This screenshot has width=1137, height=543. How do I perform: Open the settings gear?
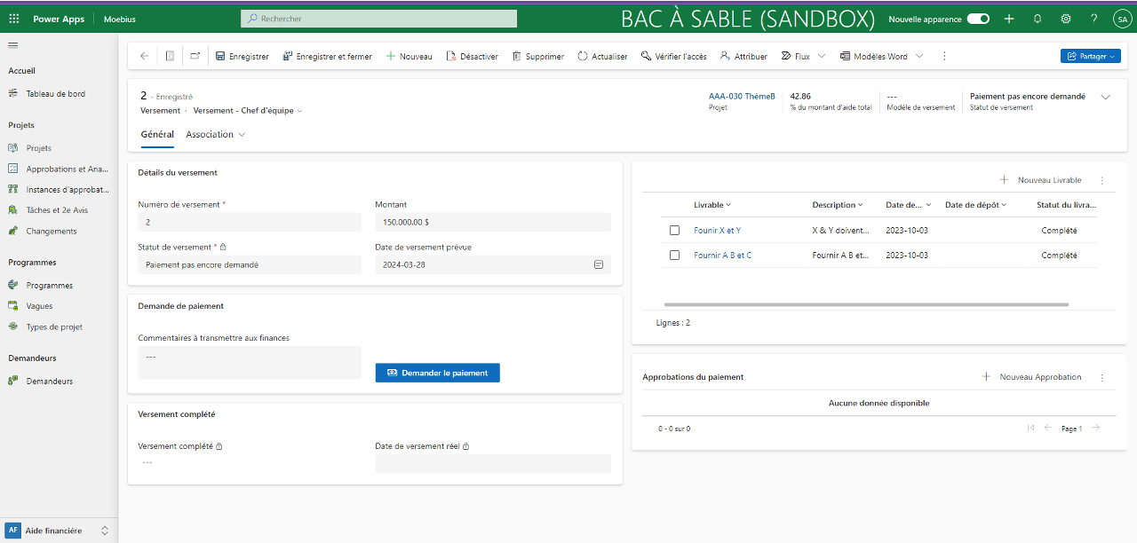coord(1066,19)
